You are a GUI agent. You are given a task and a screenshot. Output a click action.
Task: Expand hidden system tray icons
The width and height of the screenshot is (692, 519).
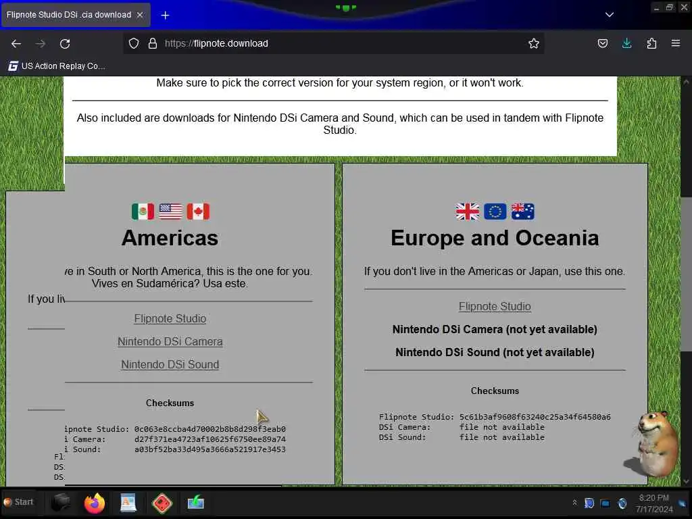pyautogui.click(x=574, y=502)
